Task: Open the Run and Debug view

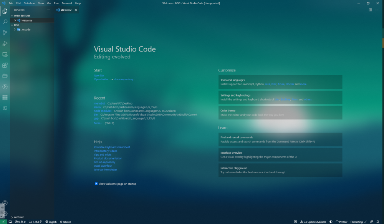Action: [5, 44]
